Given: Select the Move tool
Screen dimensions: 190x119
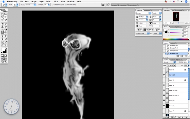Looking at the screenshot, I should (x=6, y=15).
